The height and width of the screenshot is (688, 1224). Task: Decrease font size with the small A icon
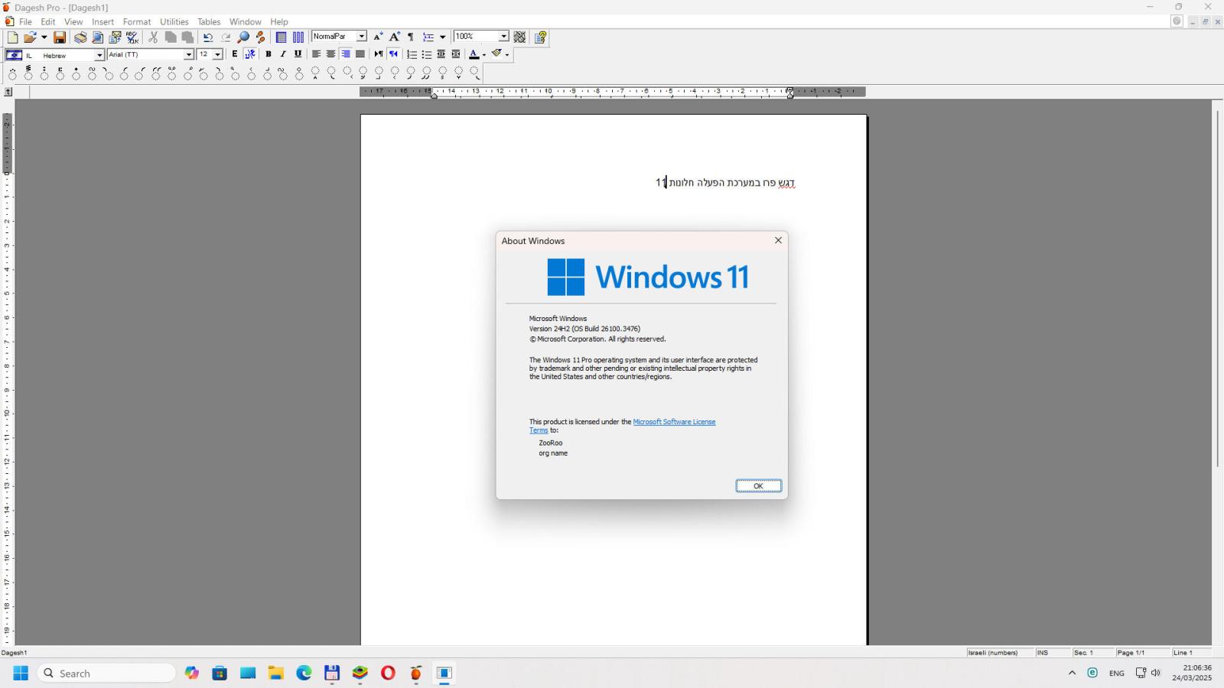click(378, 37)
